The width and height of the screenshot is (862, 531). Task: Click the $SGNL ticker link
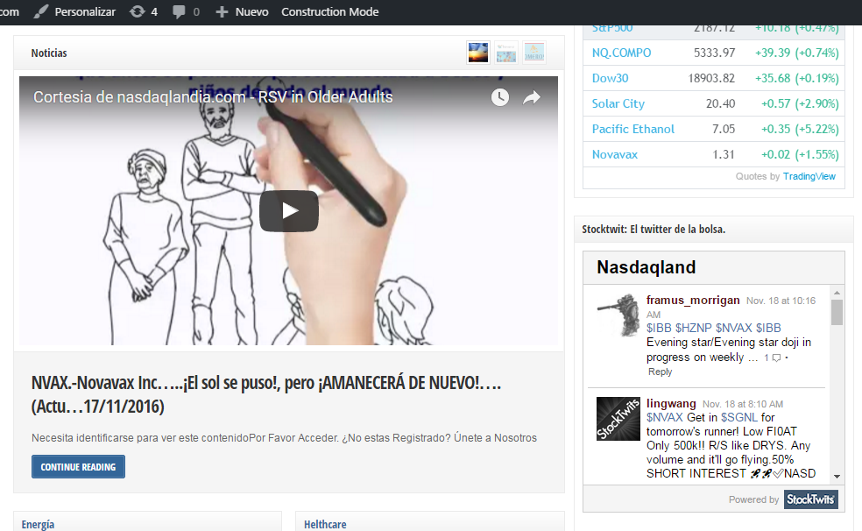point(738,417)
